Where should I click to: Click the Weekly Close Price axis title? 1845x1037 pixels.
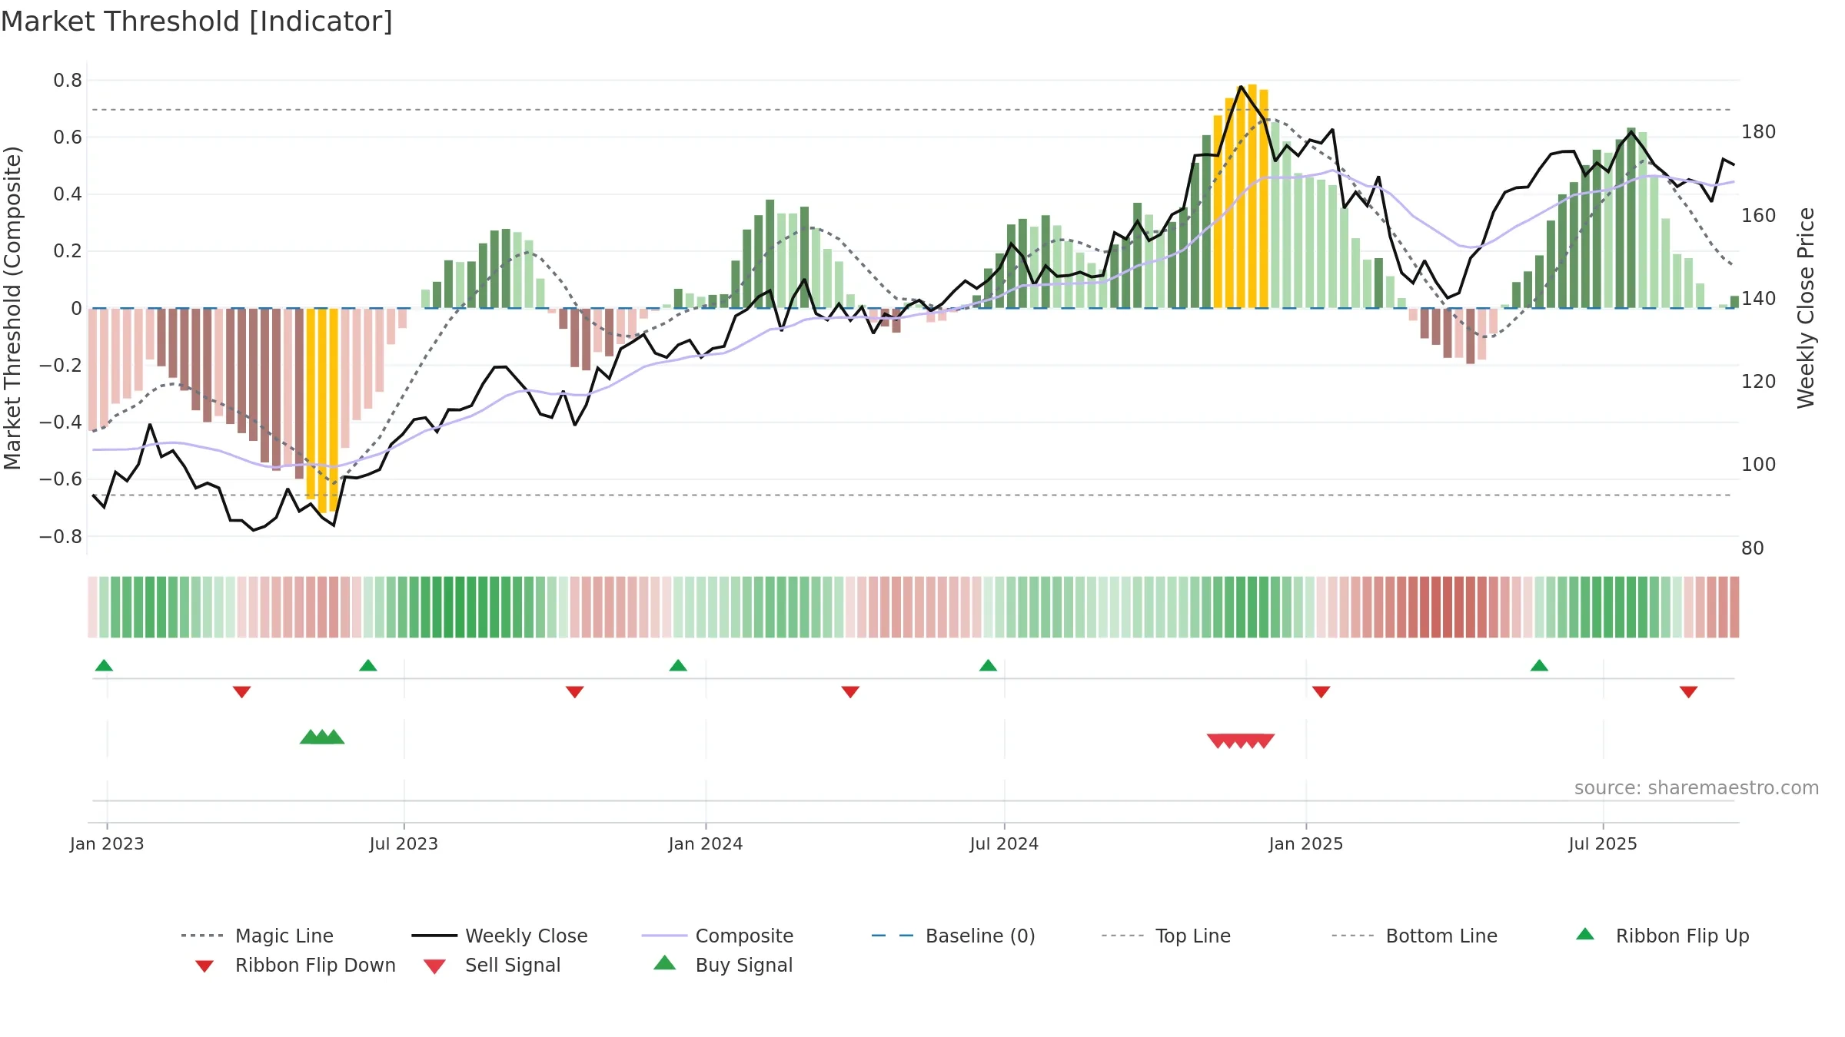(1806, 308)
